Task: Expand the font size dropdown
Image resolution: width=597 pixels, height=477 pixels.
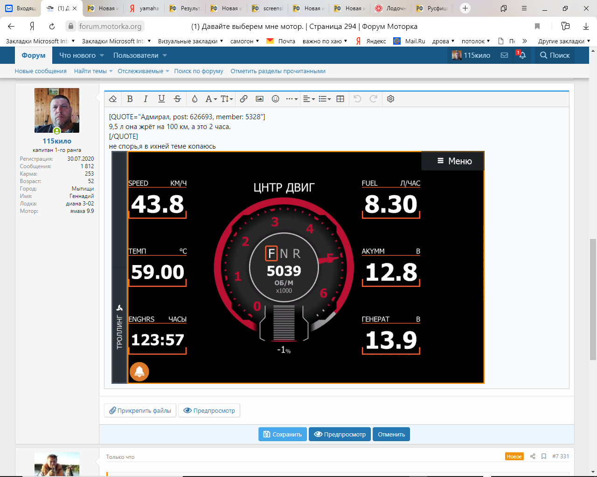Action: point(227,99)
